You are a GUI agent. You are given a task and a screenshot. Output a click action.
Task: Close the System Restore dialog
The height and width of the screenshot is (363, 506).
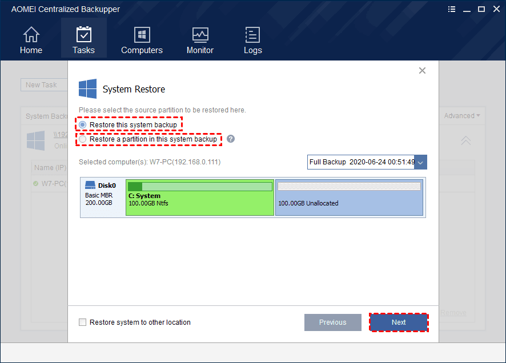422,71
